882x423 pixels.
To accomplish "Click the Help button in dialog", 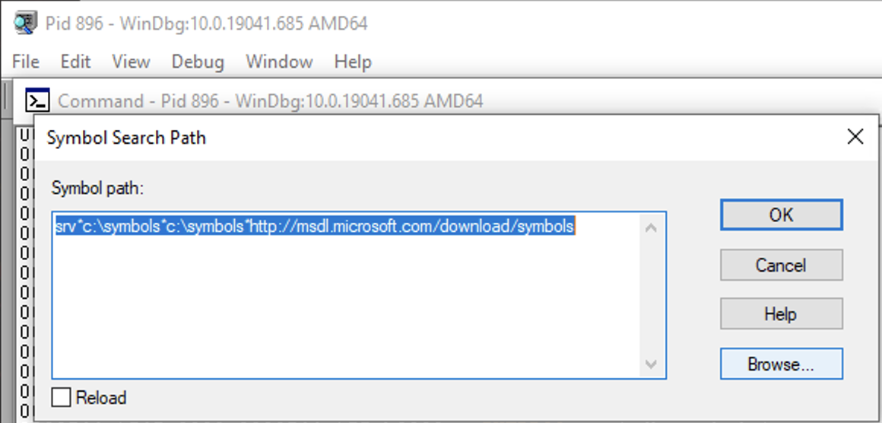I will click(782, 314).
